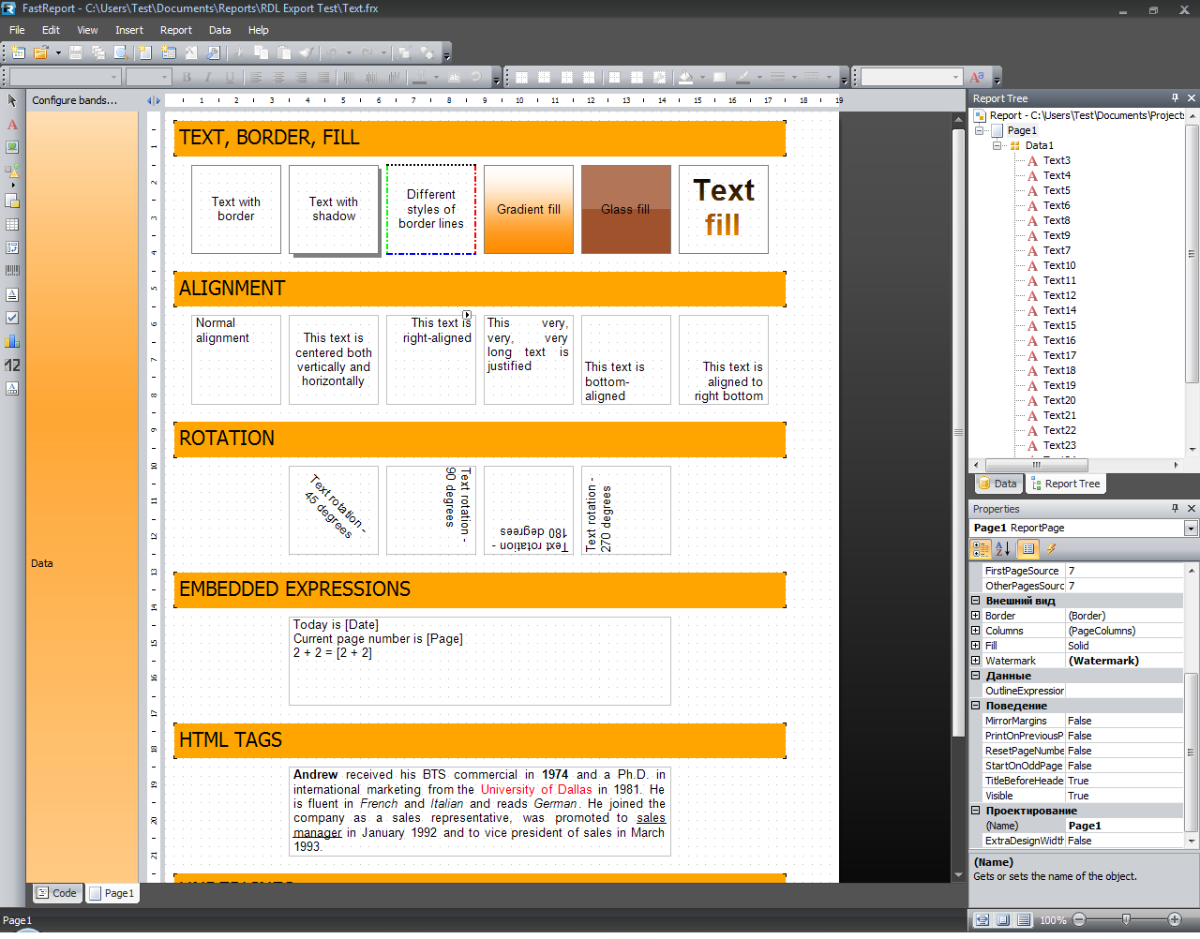This screenshot has width=1200, height=939.
Task: Choose the Cellular Text object tool
Action: [x=12, y=388]
